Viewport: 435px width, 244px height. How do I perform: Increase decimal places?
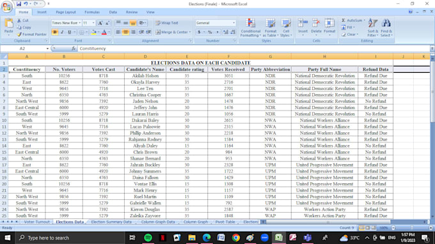click(226, 32)
